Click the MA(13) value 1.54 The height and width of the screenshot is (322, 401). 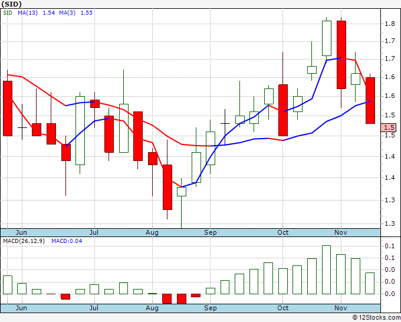tap(48, 13)
